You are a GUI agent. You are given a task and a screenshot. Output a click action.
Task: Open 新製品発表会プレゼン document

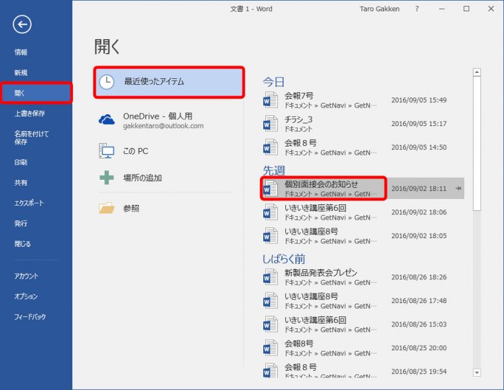(363, 277)
